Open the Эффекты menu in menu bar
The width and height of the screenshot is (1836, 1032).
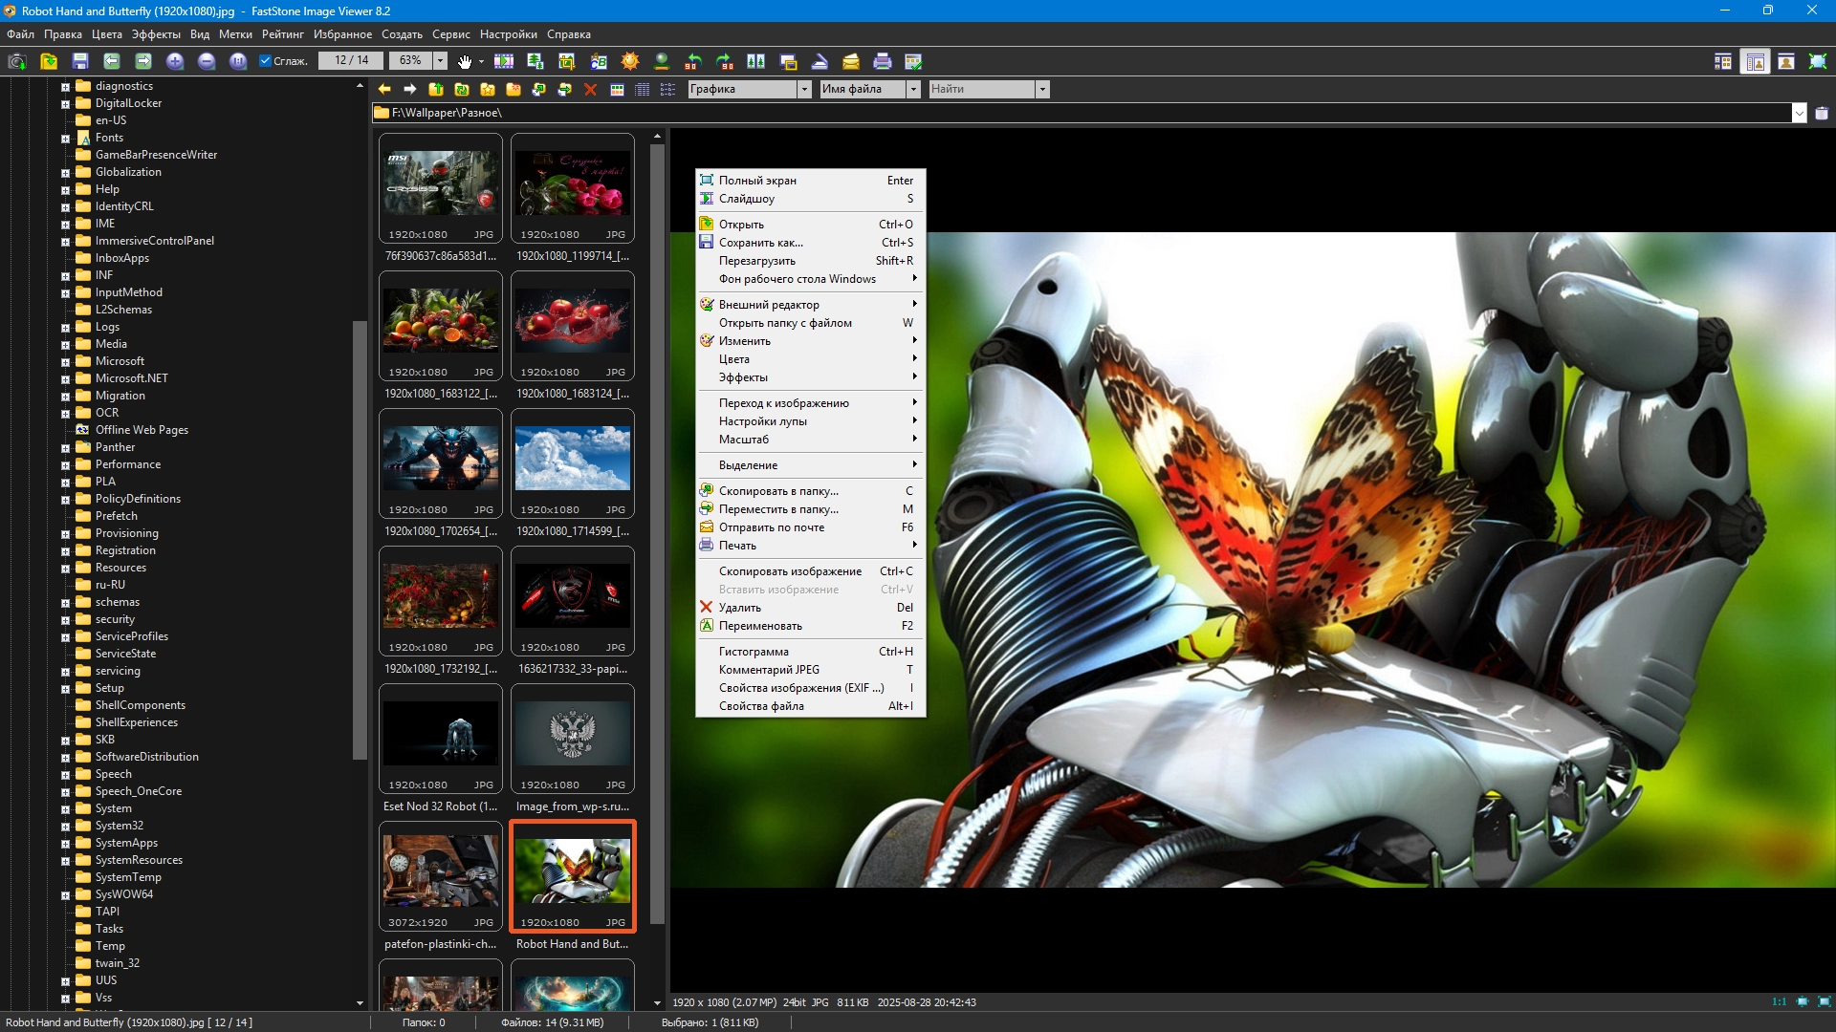click(156, 34)
